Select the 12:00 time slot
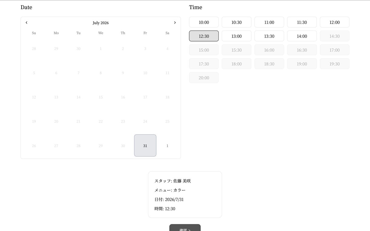 [335, 22]
